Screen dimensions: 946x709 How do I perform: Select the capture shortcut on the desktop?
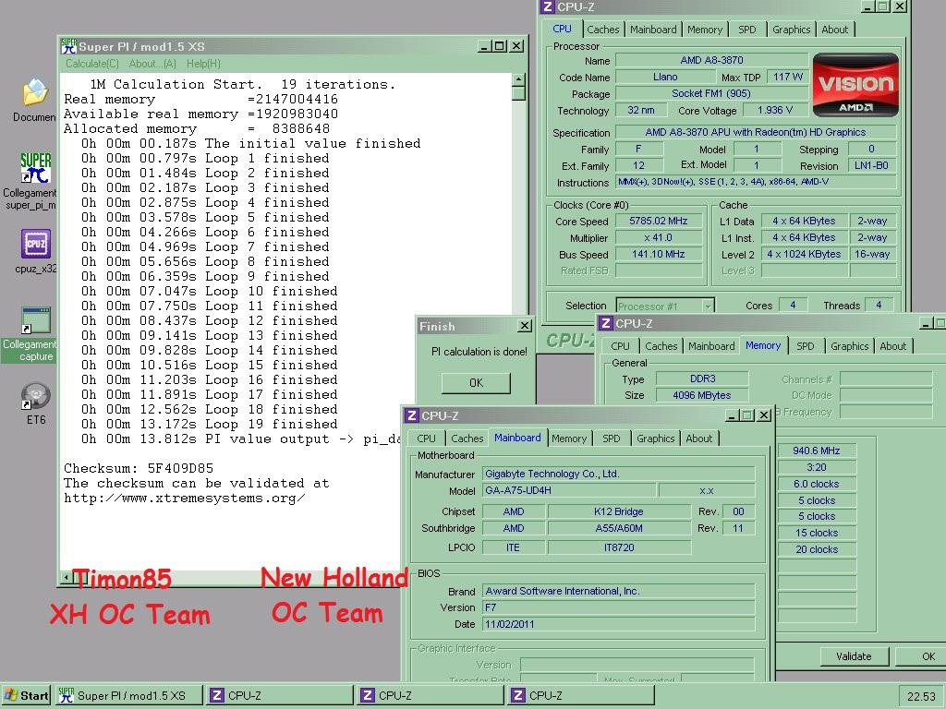pyautogui.click(x=29, y=333)
